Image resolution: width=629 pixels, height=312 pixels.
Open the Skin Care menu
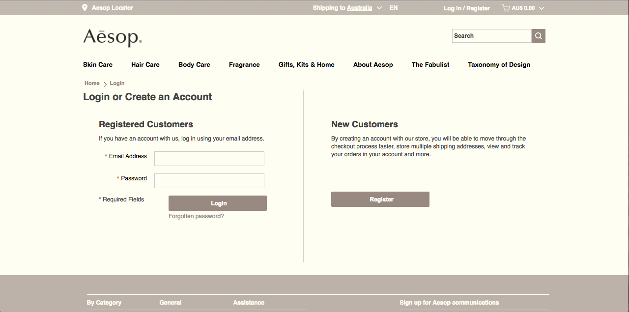(98, 64)
